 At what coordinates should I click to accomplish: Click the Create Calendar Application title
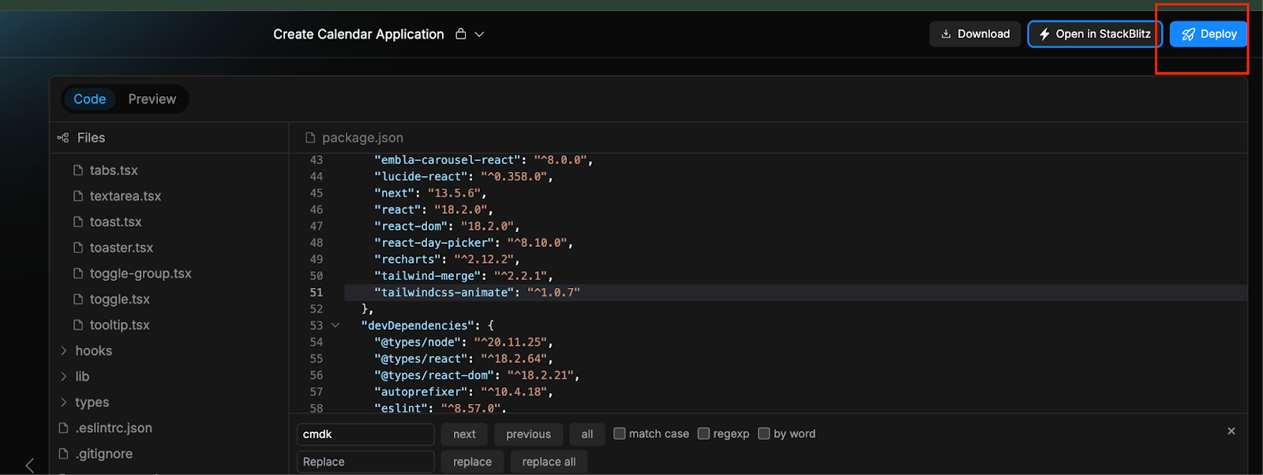click(358, 34)
